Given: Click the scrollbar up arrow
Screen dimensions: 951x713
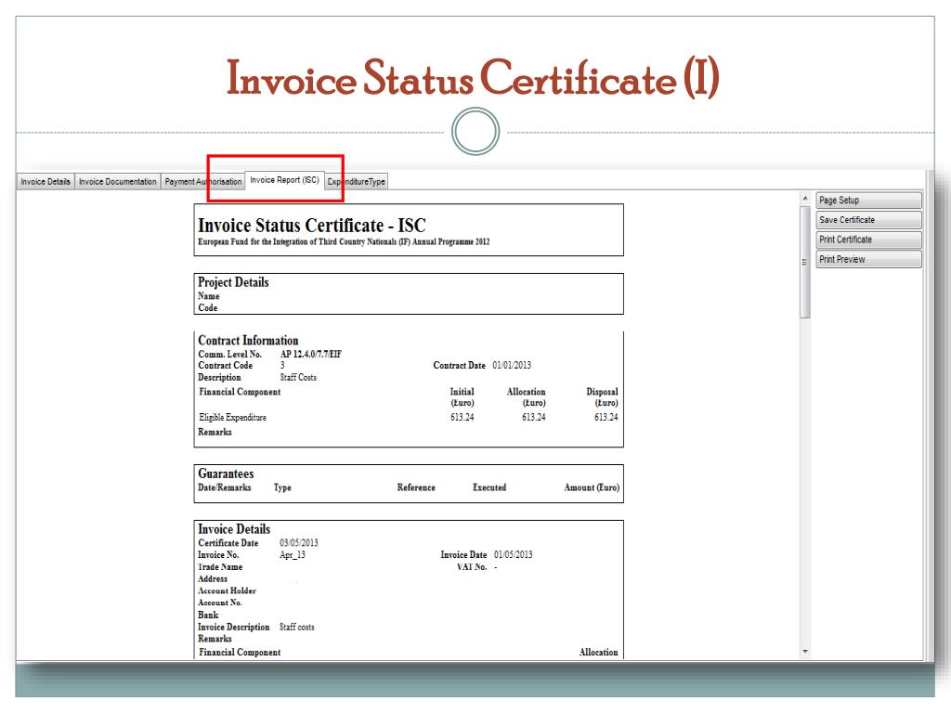Looking at the screenshot, I should click(805, 199).
